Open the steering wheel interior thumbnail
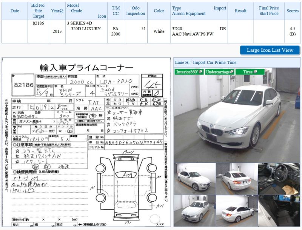The height and width of the screenshot is (230, 302). pyautogui.click(x=279, y=179)
